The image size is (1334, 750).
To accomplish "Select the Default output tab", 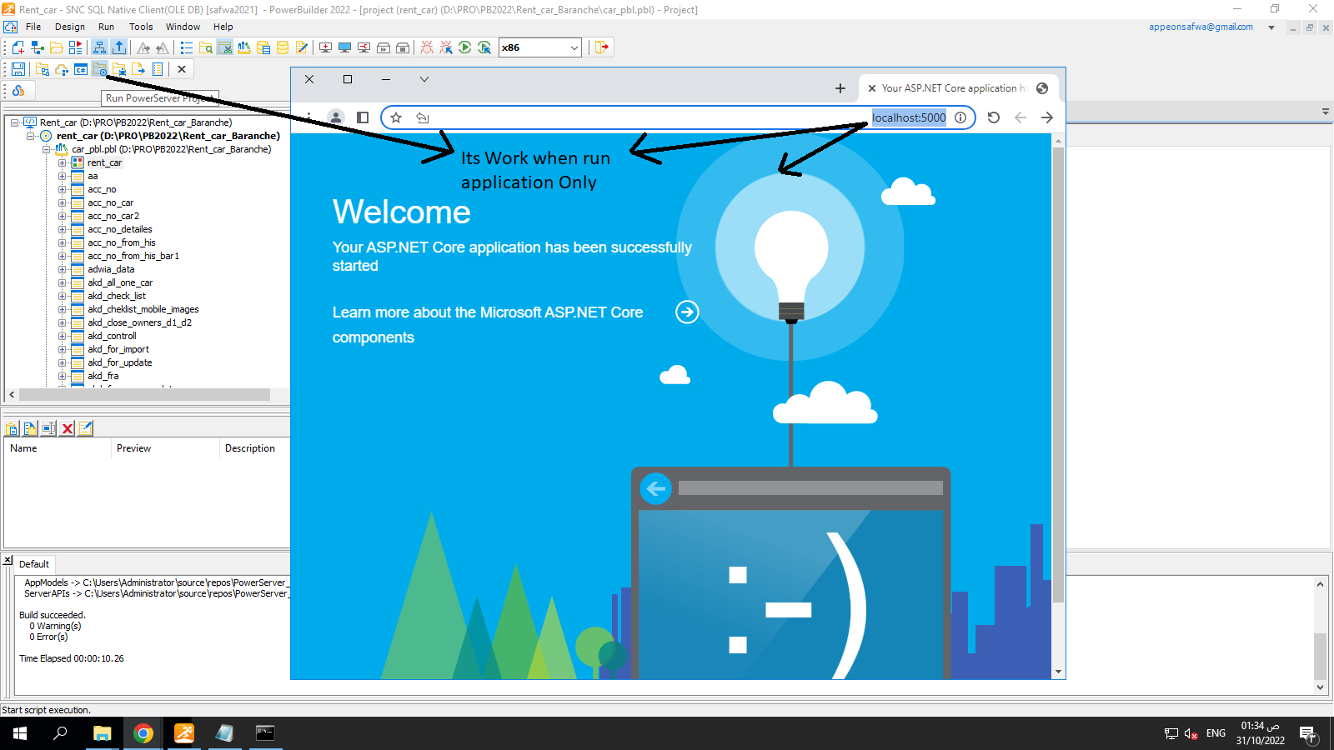I will click(34, 564).
